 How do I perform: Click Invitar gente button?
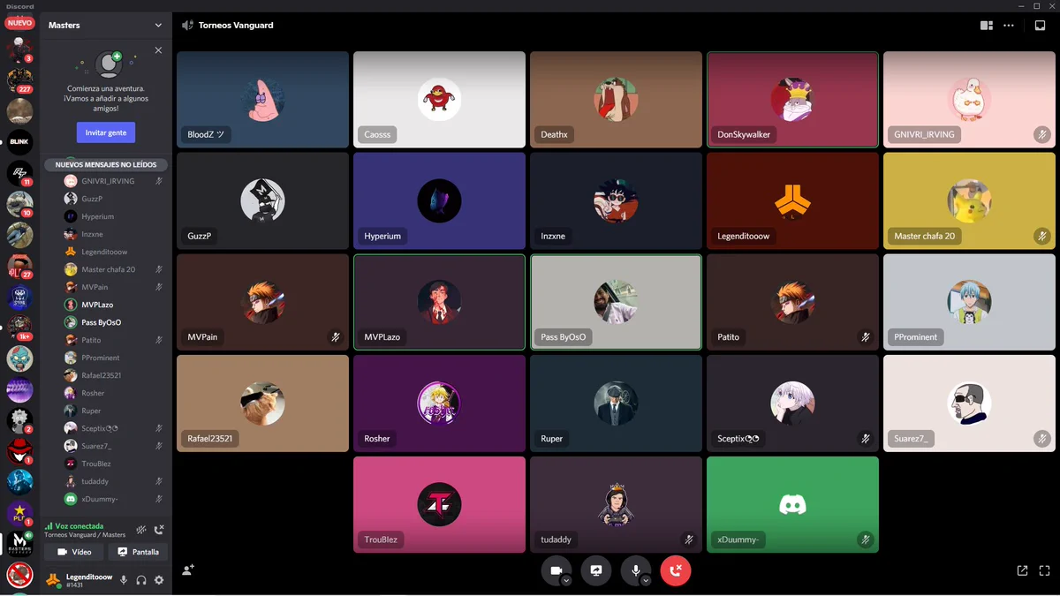[x=106, y=132]
